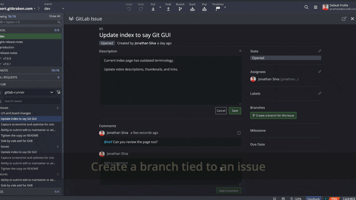Select the gkb-release-notes branch
The width and height of the screenshot is (356, 200).
(31, 42)
